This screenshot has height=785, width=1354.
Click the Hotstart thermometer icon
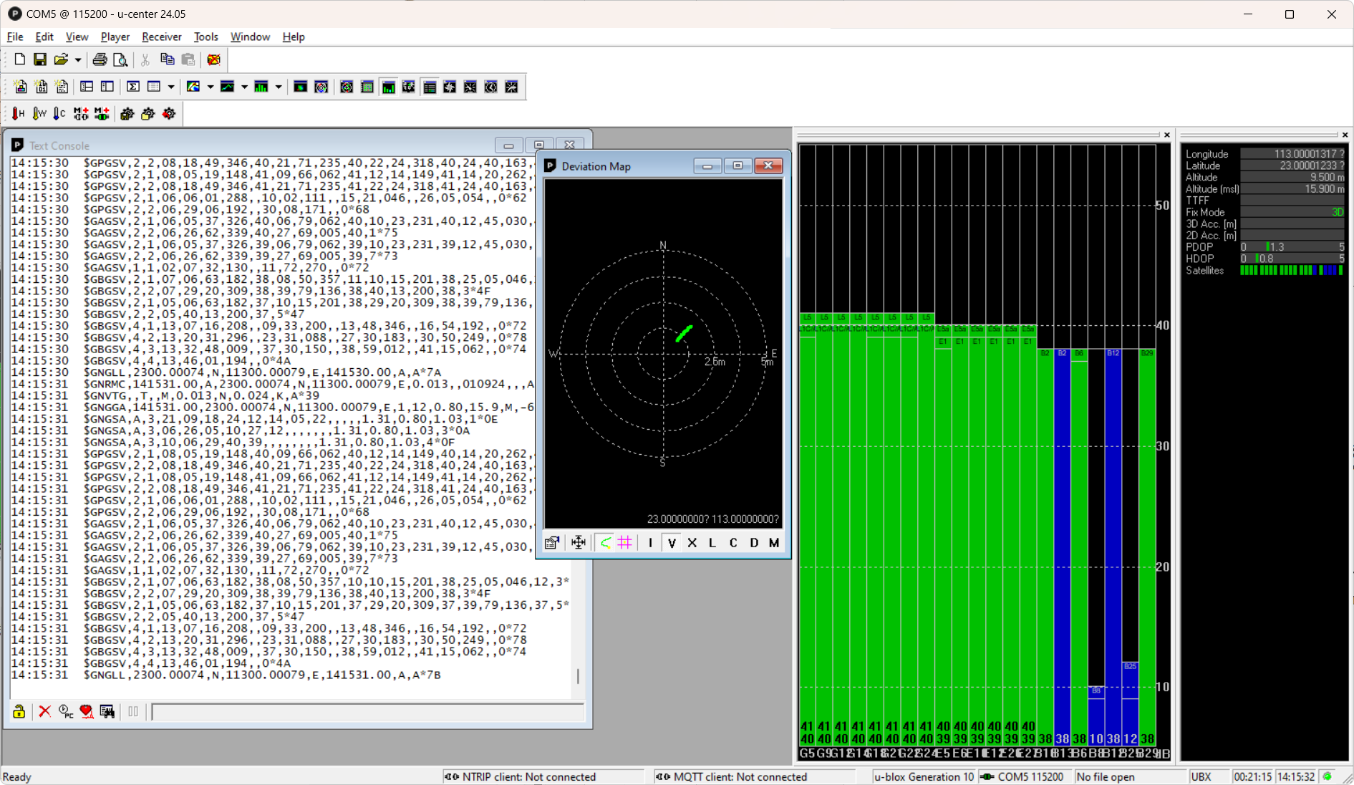click(18, 114)
